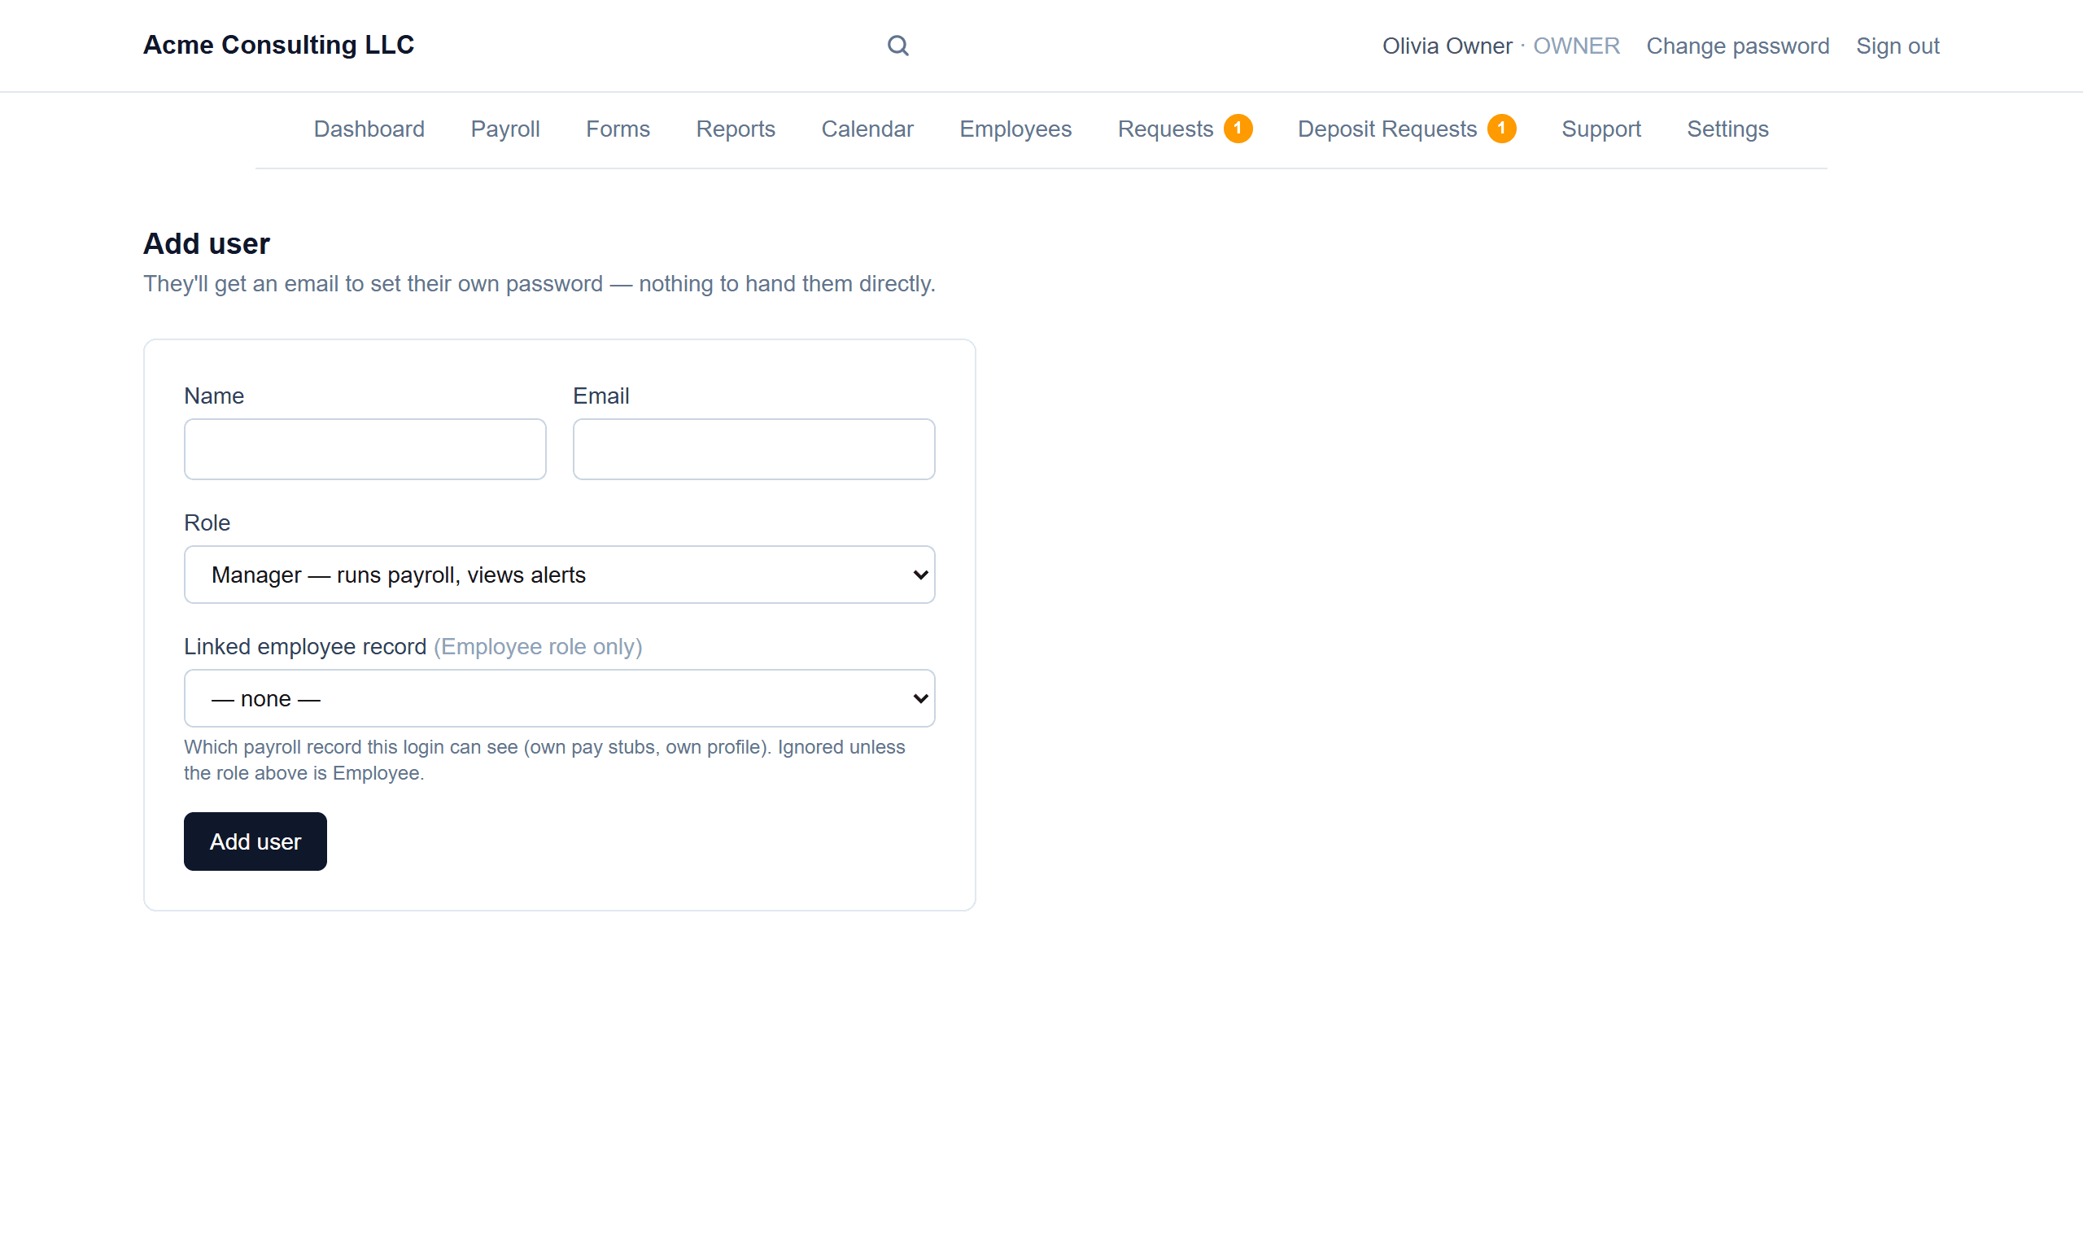Screen dimensions: 2083x1237
Task: Click the "Add user" page heading
Action: pos(207,243)
